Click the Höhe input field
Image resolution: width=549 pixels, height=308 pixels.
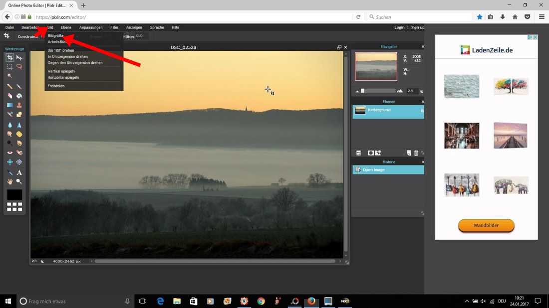(x=142, y=36)
